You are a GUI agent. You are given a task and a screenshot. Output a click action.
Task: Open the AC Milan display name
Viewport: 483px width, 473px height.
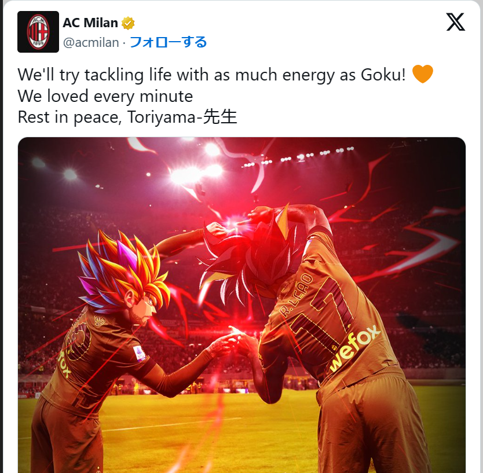[90, 23]
